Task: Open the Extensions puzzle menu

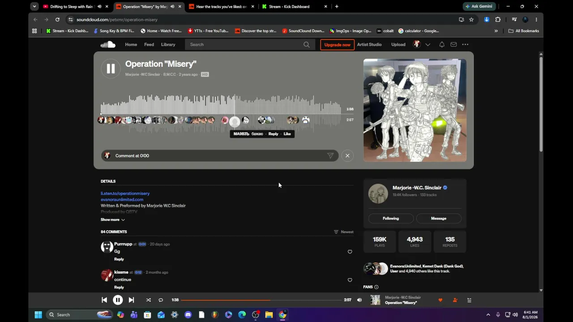Action: [x=498, y=20]
